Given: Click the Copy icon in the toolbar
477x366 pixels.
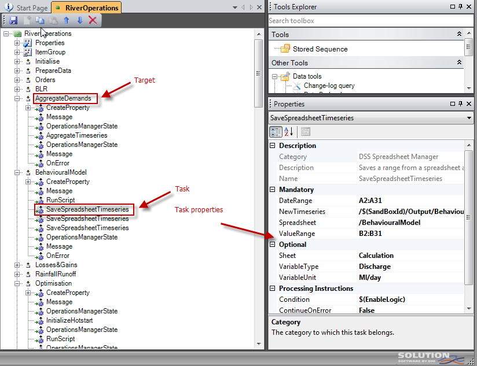Looking at the screenshot, I should (x=40, y=20).
